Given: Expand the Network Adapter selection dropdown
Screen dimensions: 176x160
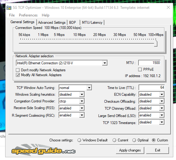Looking at the screenshot, I should [x=105, y=63].
